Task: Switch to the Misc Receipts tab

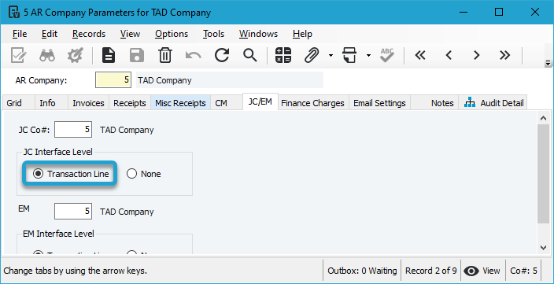Action: coord(180,103)
